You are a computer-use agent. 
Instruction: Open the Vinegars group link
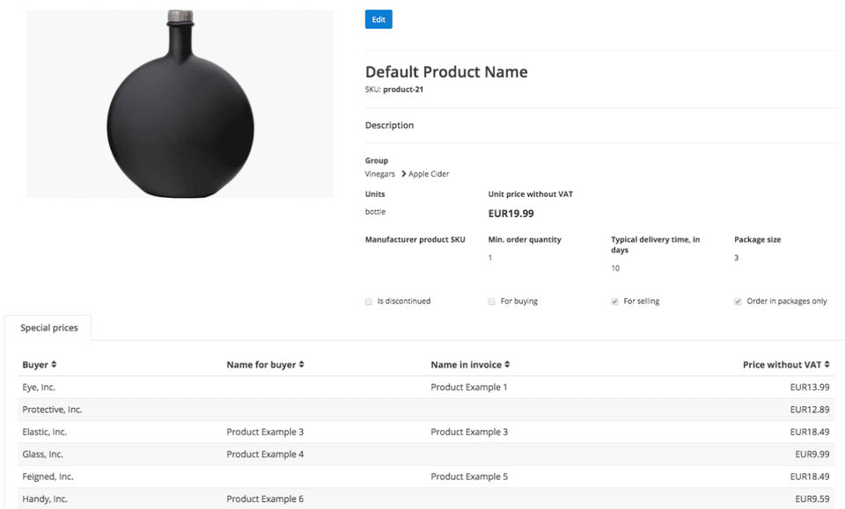tap(380, 174)
